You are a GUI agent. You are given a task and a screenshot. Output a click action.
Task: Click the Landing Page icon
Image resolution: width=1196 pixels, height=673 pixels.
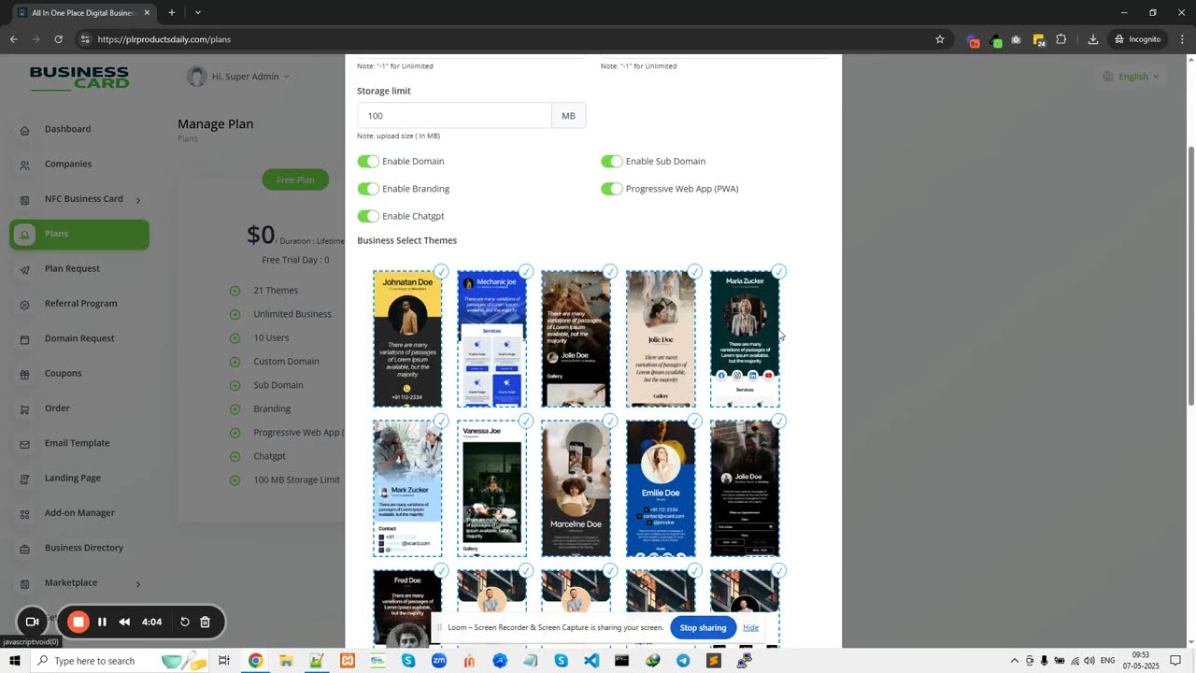click(24, 479)
